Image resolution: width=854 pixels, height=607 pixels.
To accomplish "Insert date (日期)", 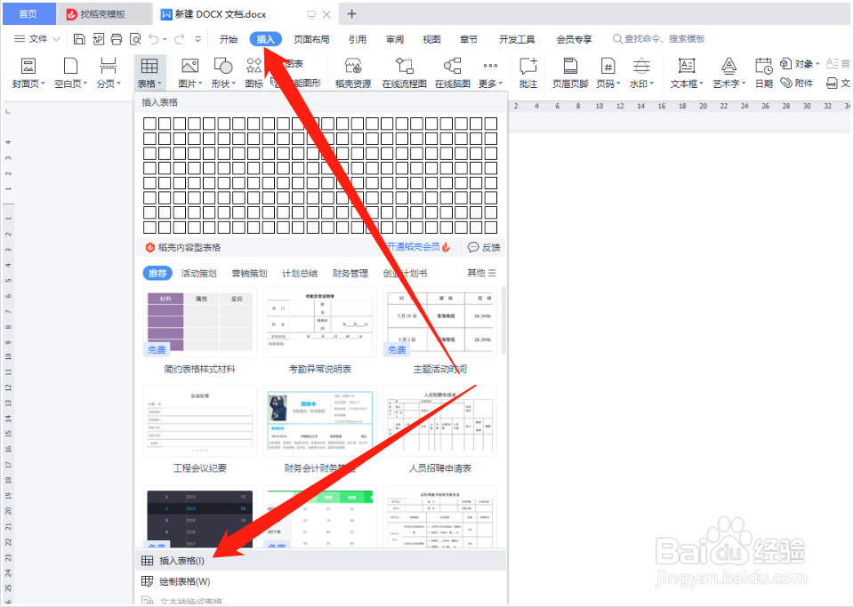I will pyautogui.click(x=763, y=72).
